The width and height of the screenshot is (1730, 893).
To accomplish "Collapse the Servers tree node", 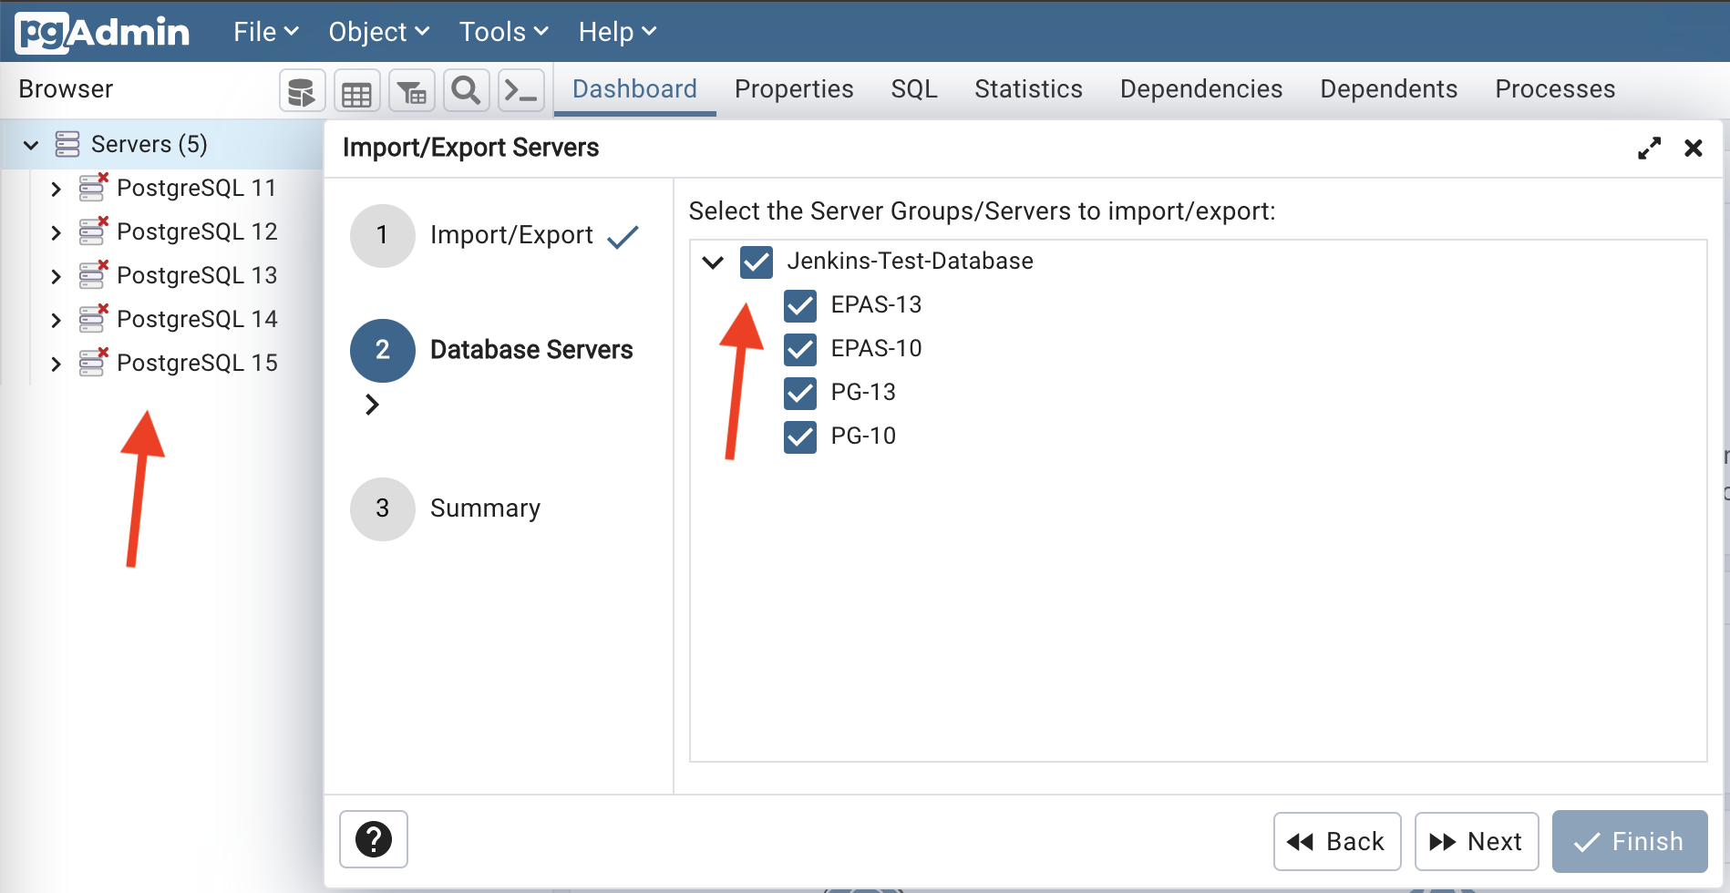I will (x=30, y=144).
